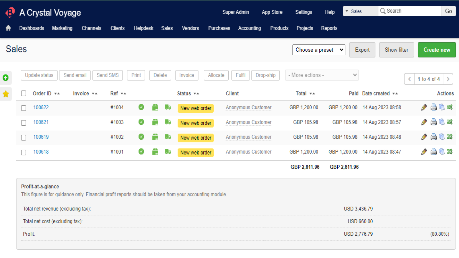Open favorites via the star icon

click(6, 94)
